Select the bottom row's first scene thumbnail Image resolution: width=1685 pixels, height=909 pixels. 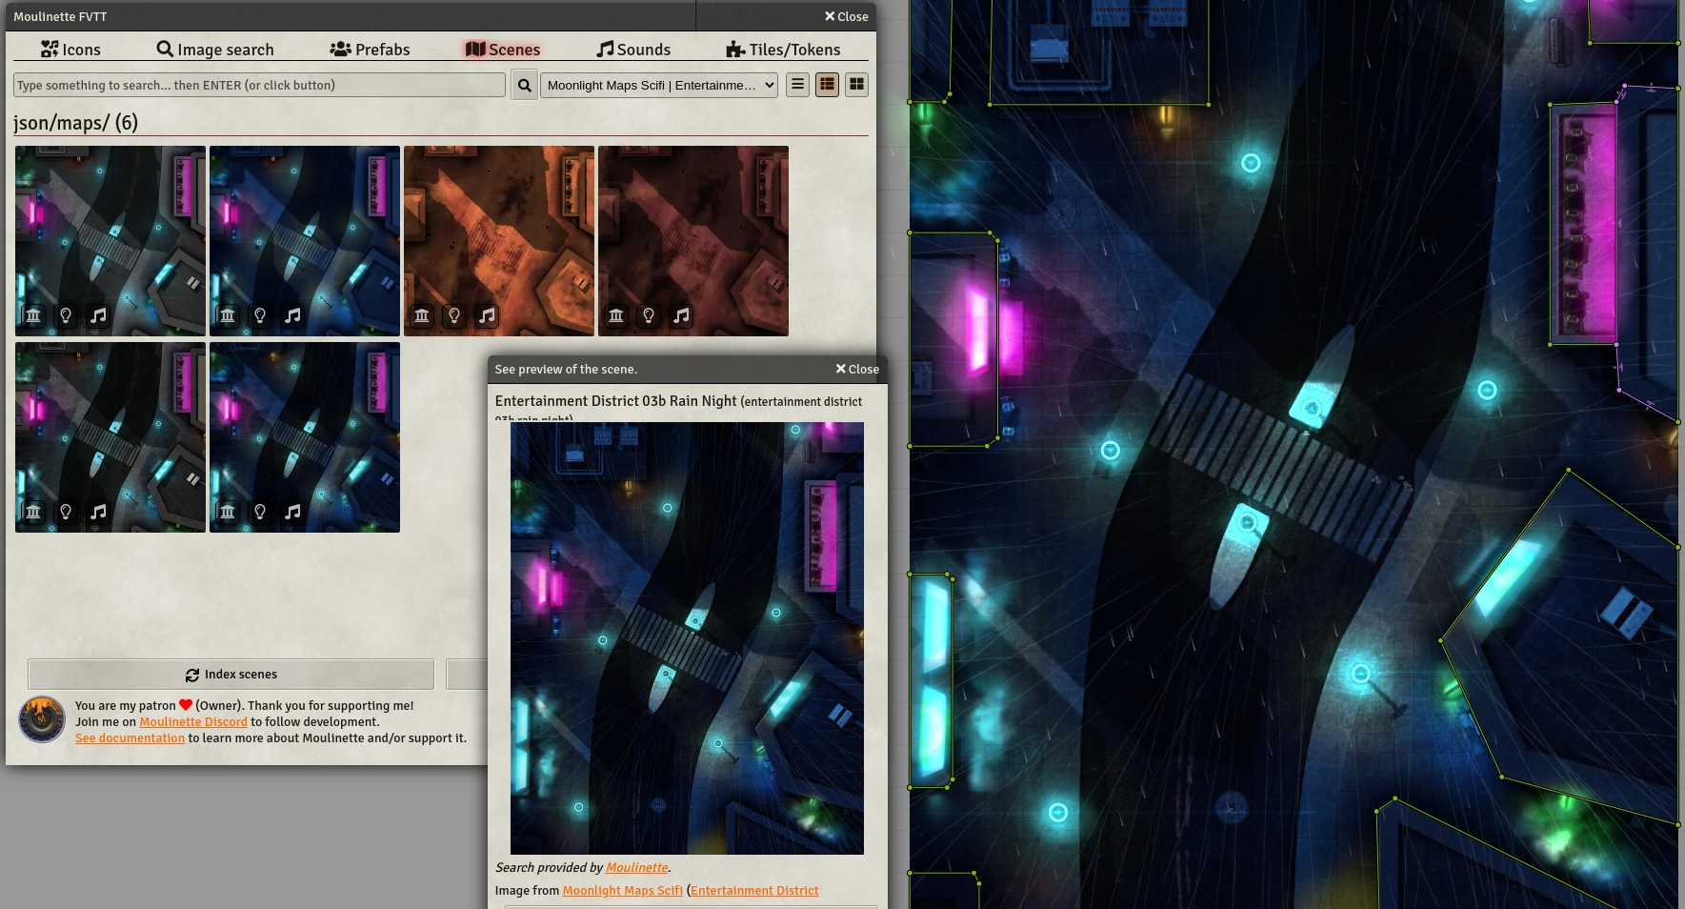(x=110, y=437)
